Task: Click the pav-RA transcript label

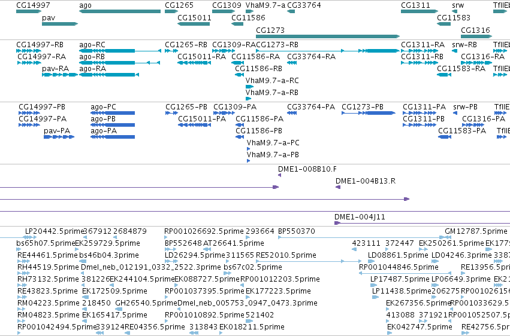Action: pos(55,68)
